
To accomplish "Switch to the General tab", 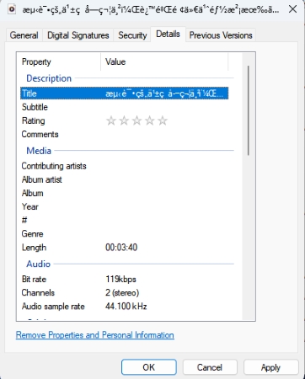I will 24,35.
